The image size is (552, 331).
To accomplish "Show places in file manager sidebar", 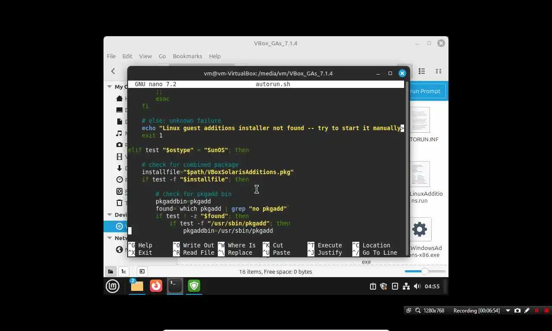I will coord(111,272).
